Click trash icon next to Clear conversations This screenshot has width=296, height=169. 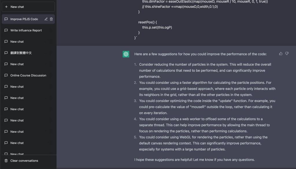[x=6, y=161]
